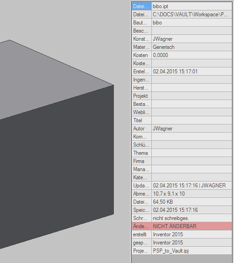Click the Baut... value bibo
The image size is (234, 263).
[192, 23]
